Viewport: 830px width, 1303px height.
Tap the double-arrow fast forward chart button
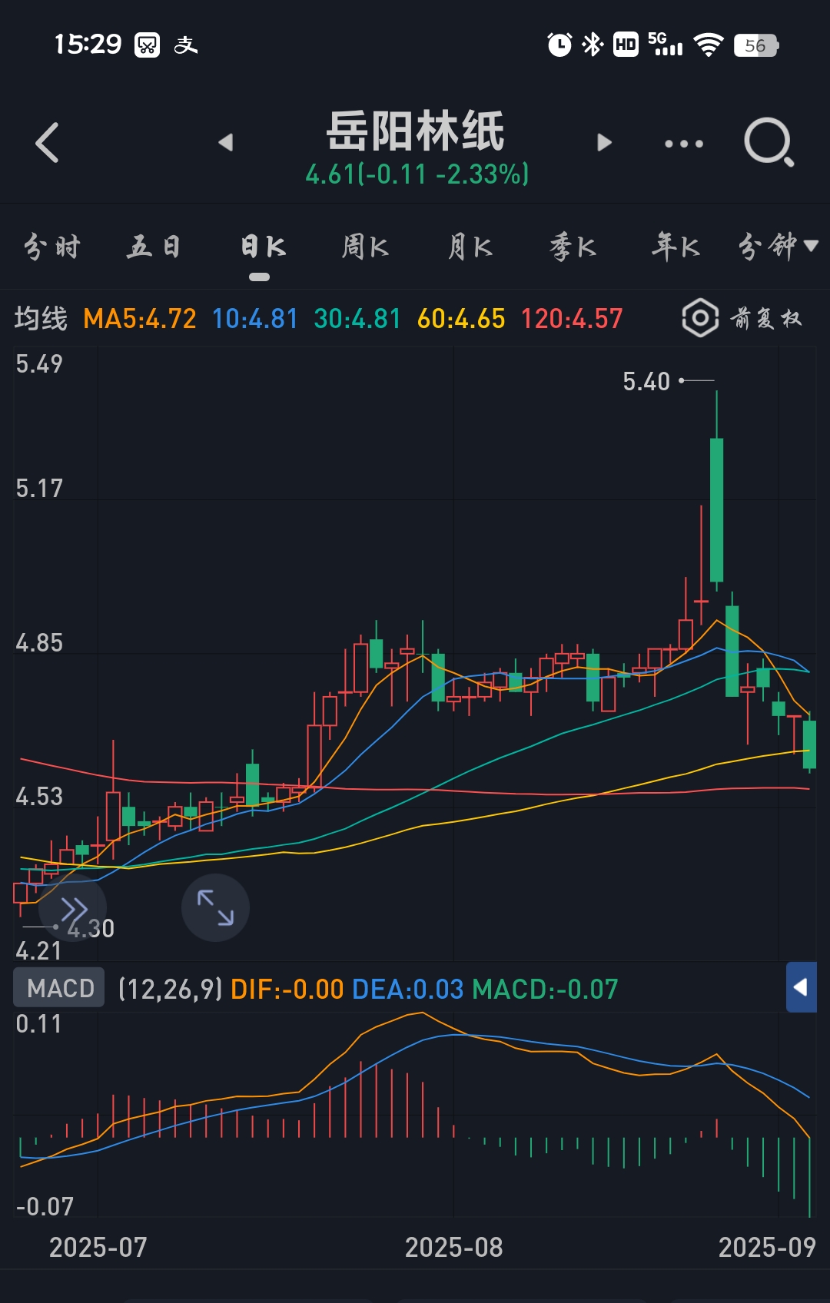tap(74, 909)
